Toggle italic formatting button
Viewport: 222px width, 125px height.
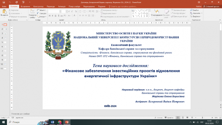[52, 16]
